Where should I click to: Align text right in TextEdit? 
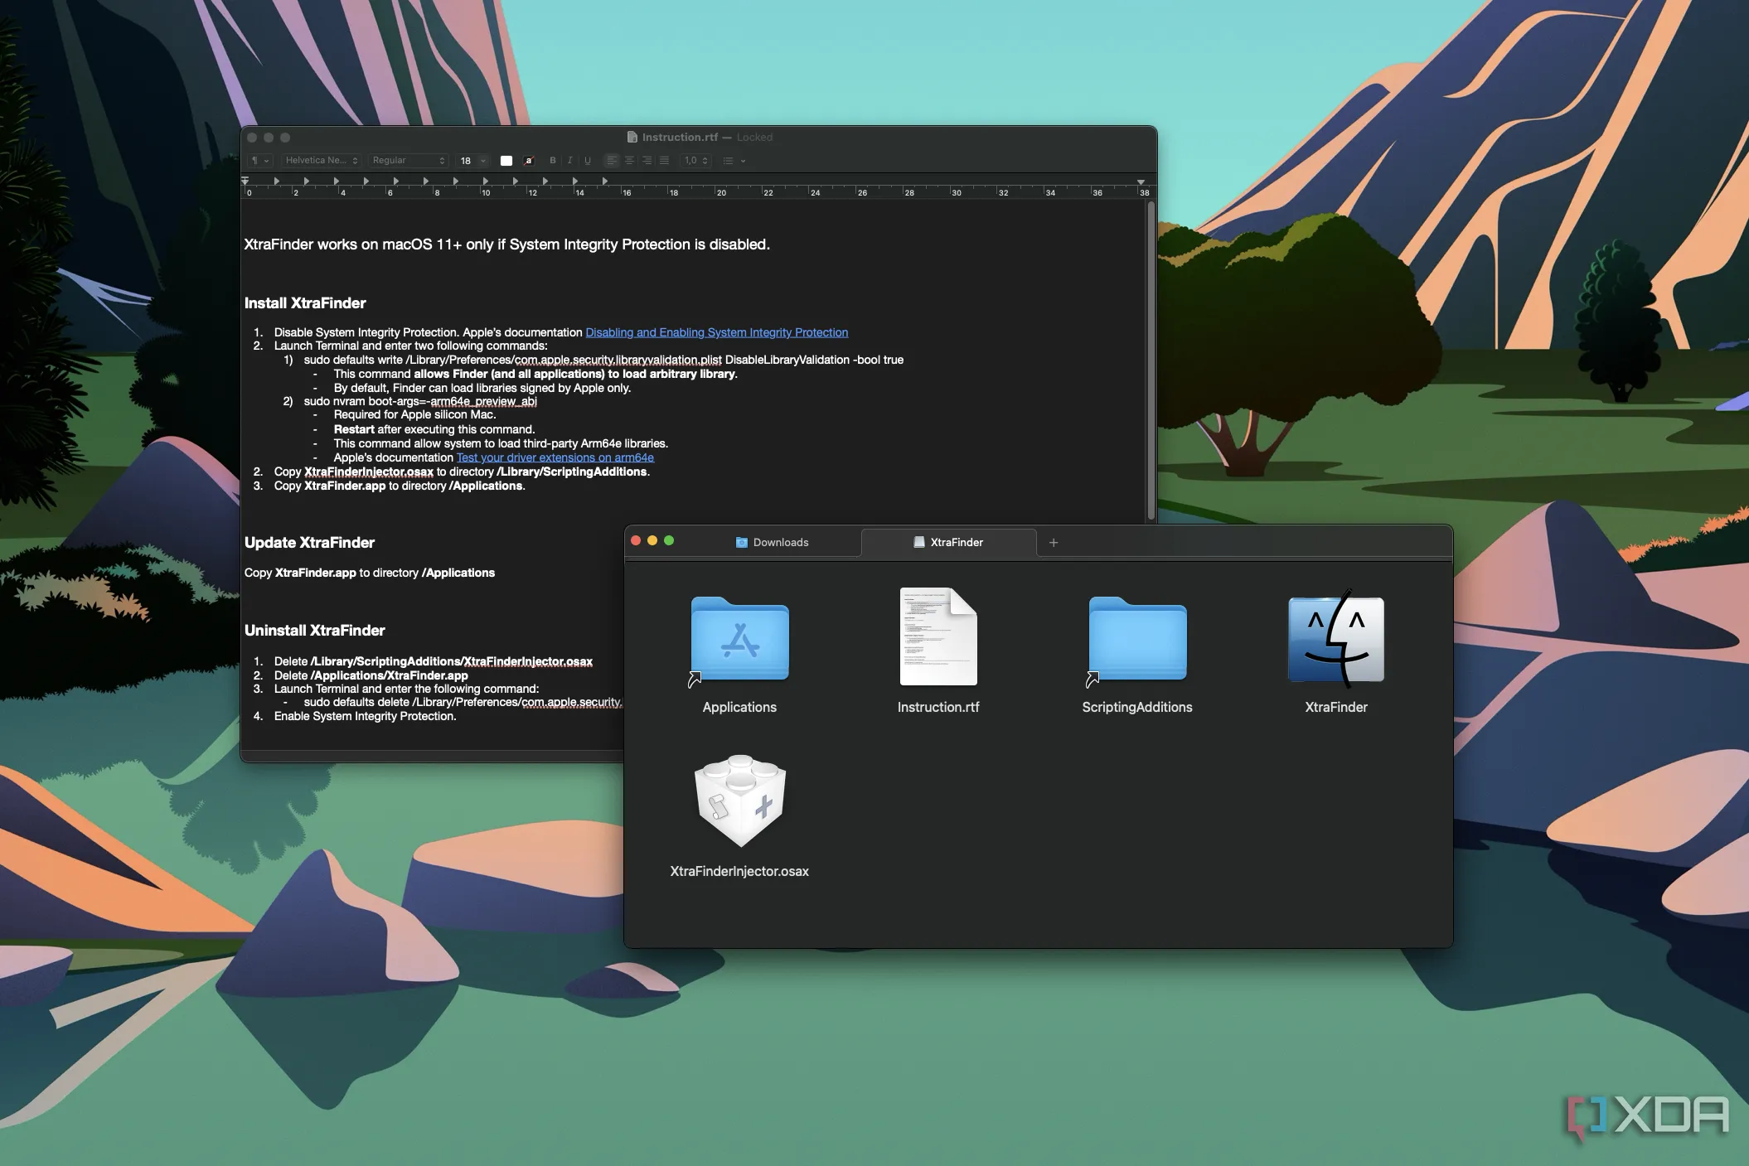coord(647,161)
